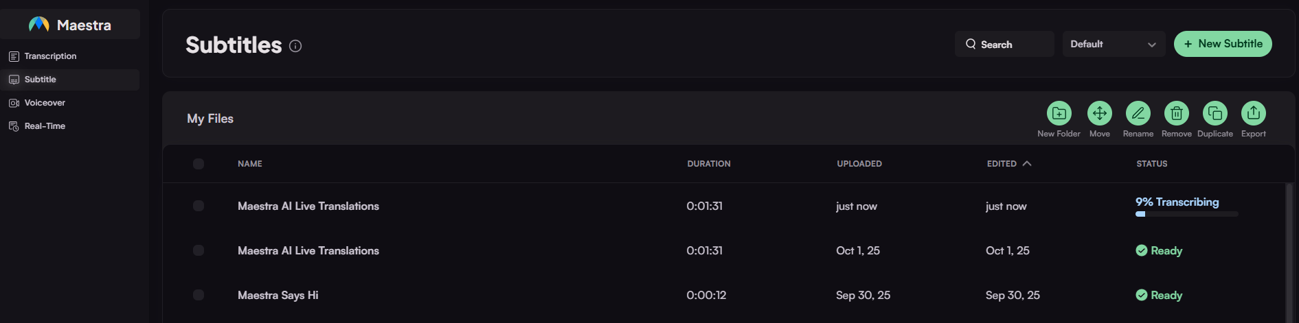The height and width of the screenshot is (323, 1299).
Task: Open Transcription in the sidebar
Action: 50,56
